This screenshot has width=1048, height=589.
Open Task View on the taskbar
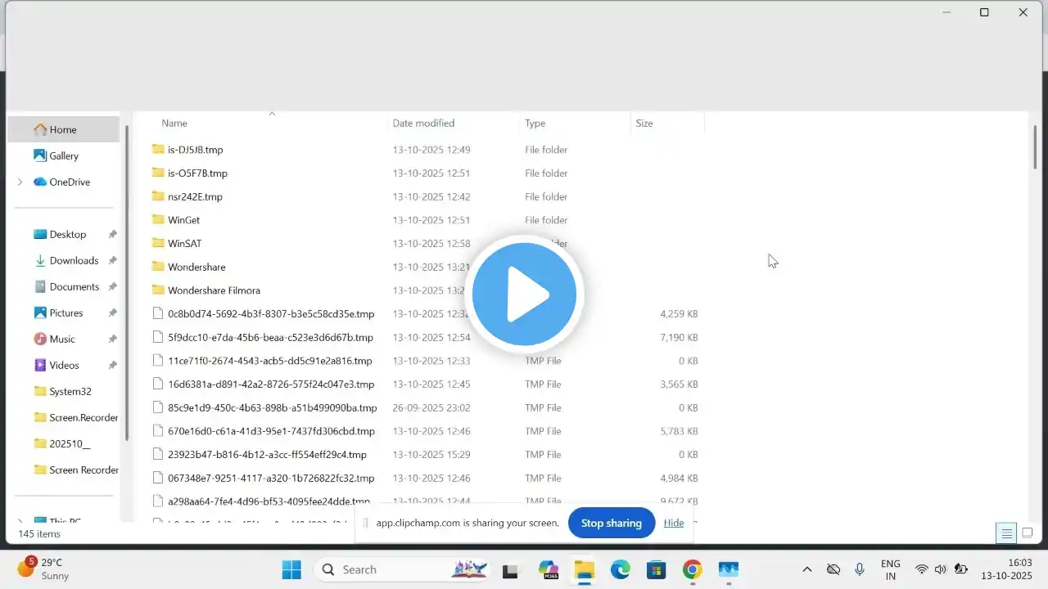tap(511, 569)
